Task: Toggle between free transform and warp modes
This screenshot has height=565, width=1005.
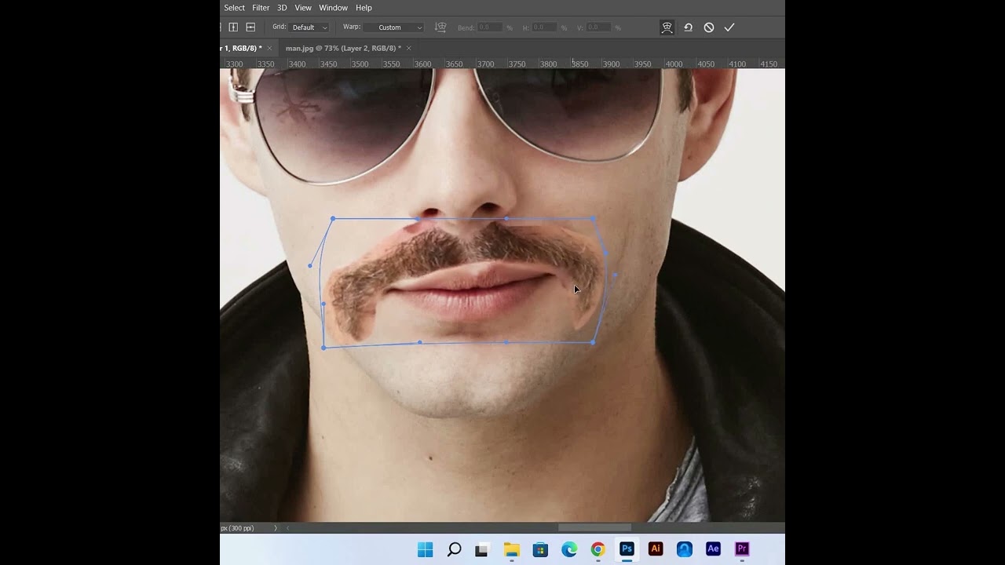Action: click(x=667, y=27)
